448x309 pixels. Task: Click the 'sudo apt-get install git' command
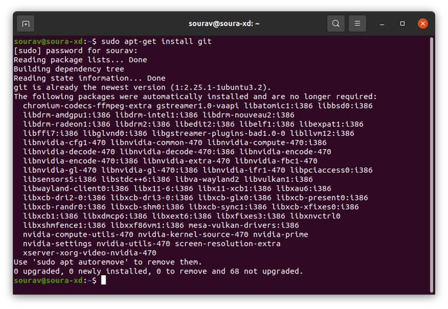coord(156,41)
